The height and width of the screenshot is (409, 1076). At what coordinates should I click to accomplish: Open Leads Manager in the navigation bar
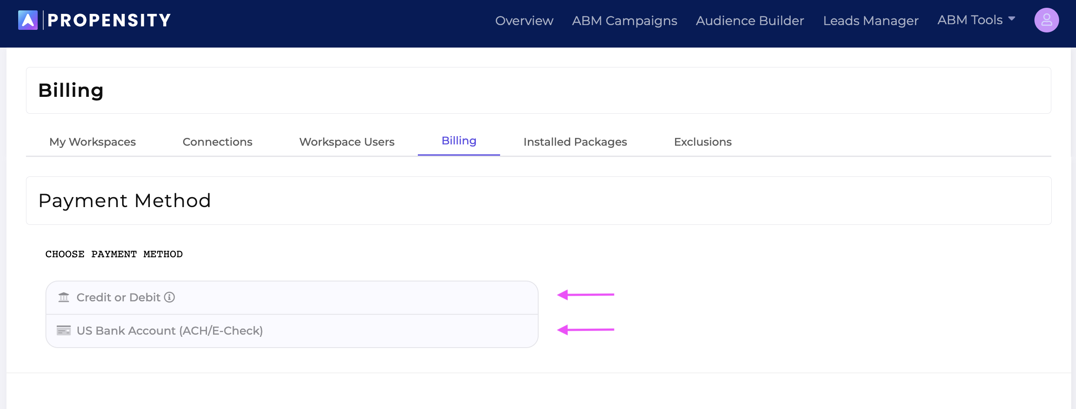871,20
